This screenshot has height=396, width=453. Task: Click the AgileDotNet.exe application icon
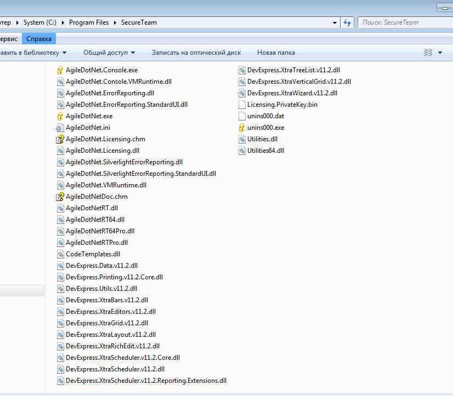(x=60, y=116)
